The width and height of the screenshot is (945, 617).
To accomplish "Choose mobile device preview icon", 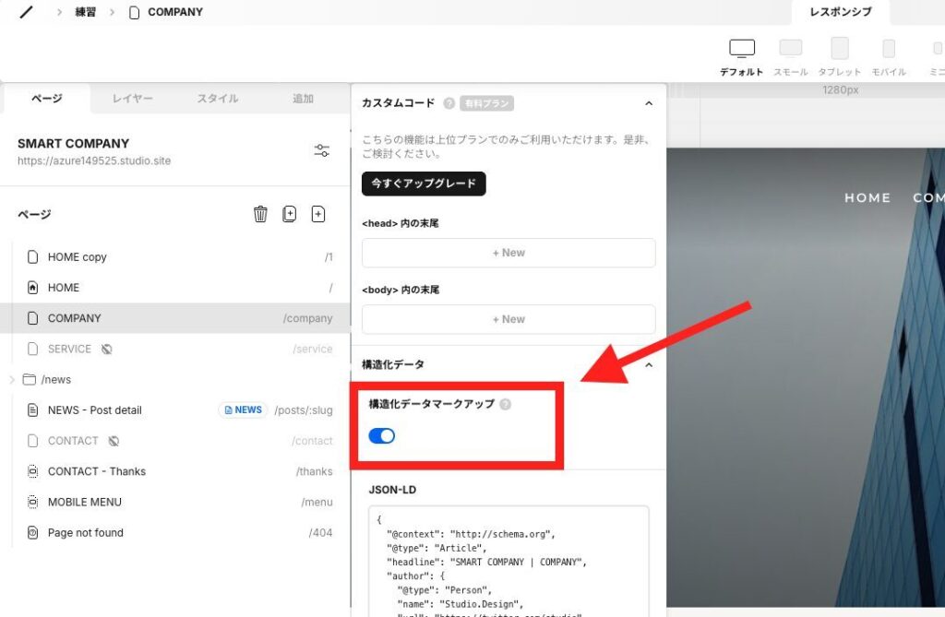I will coord(888,49).
